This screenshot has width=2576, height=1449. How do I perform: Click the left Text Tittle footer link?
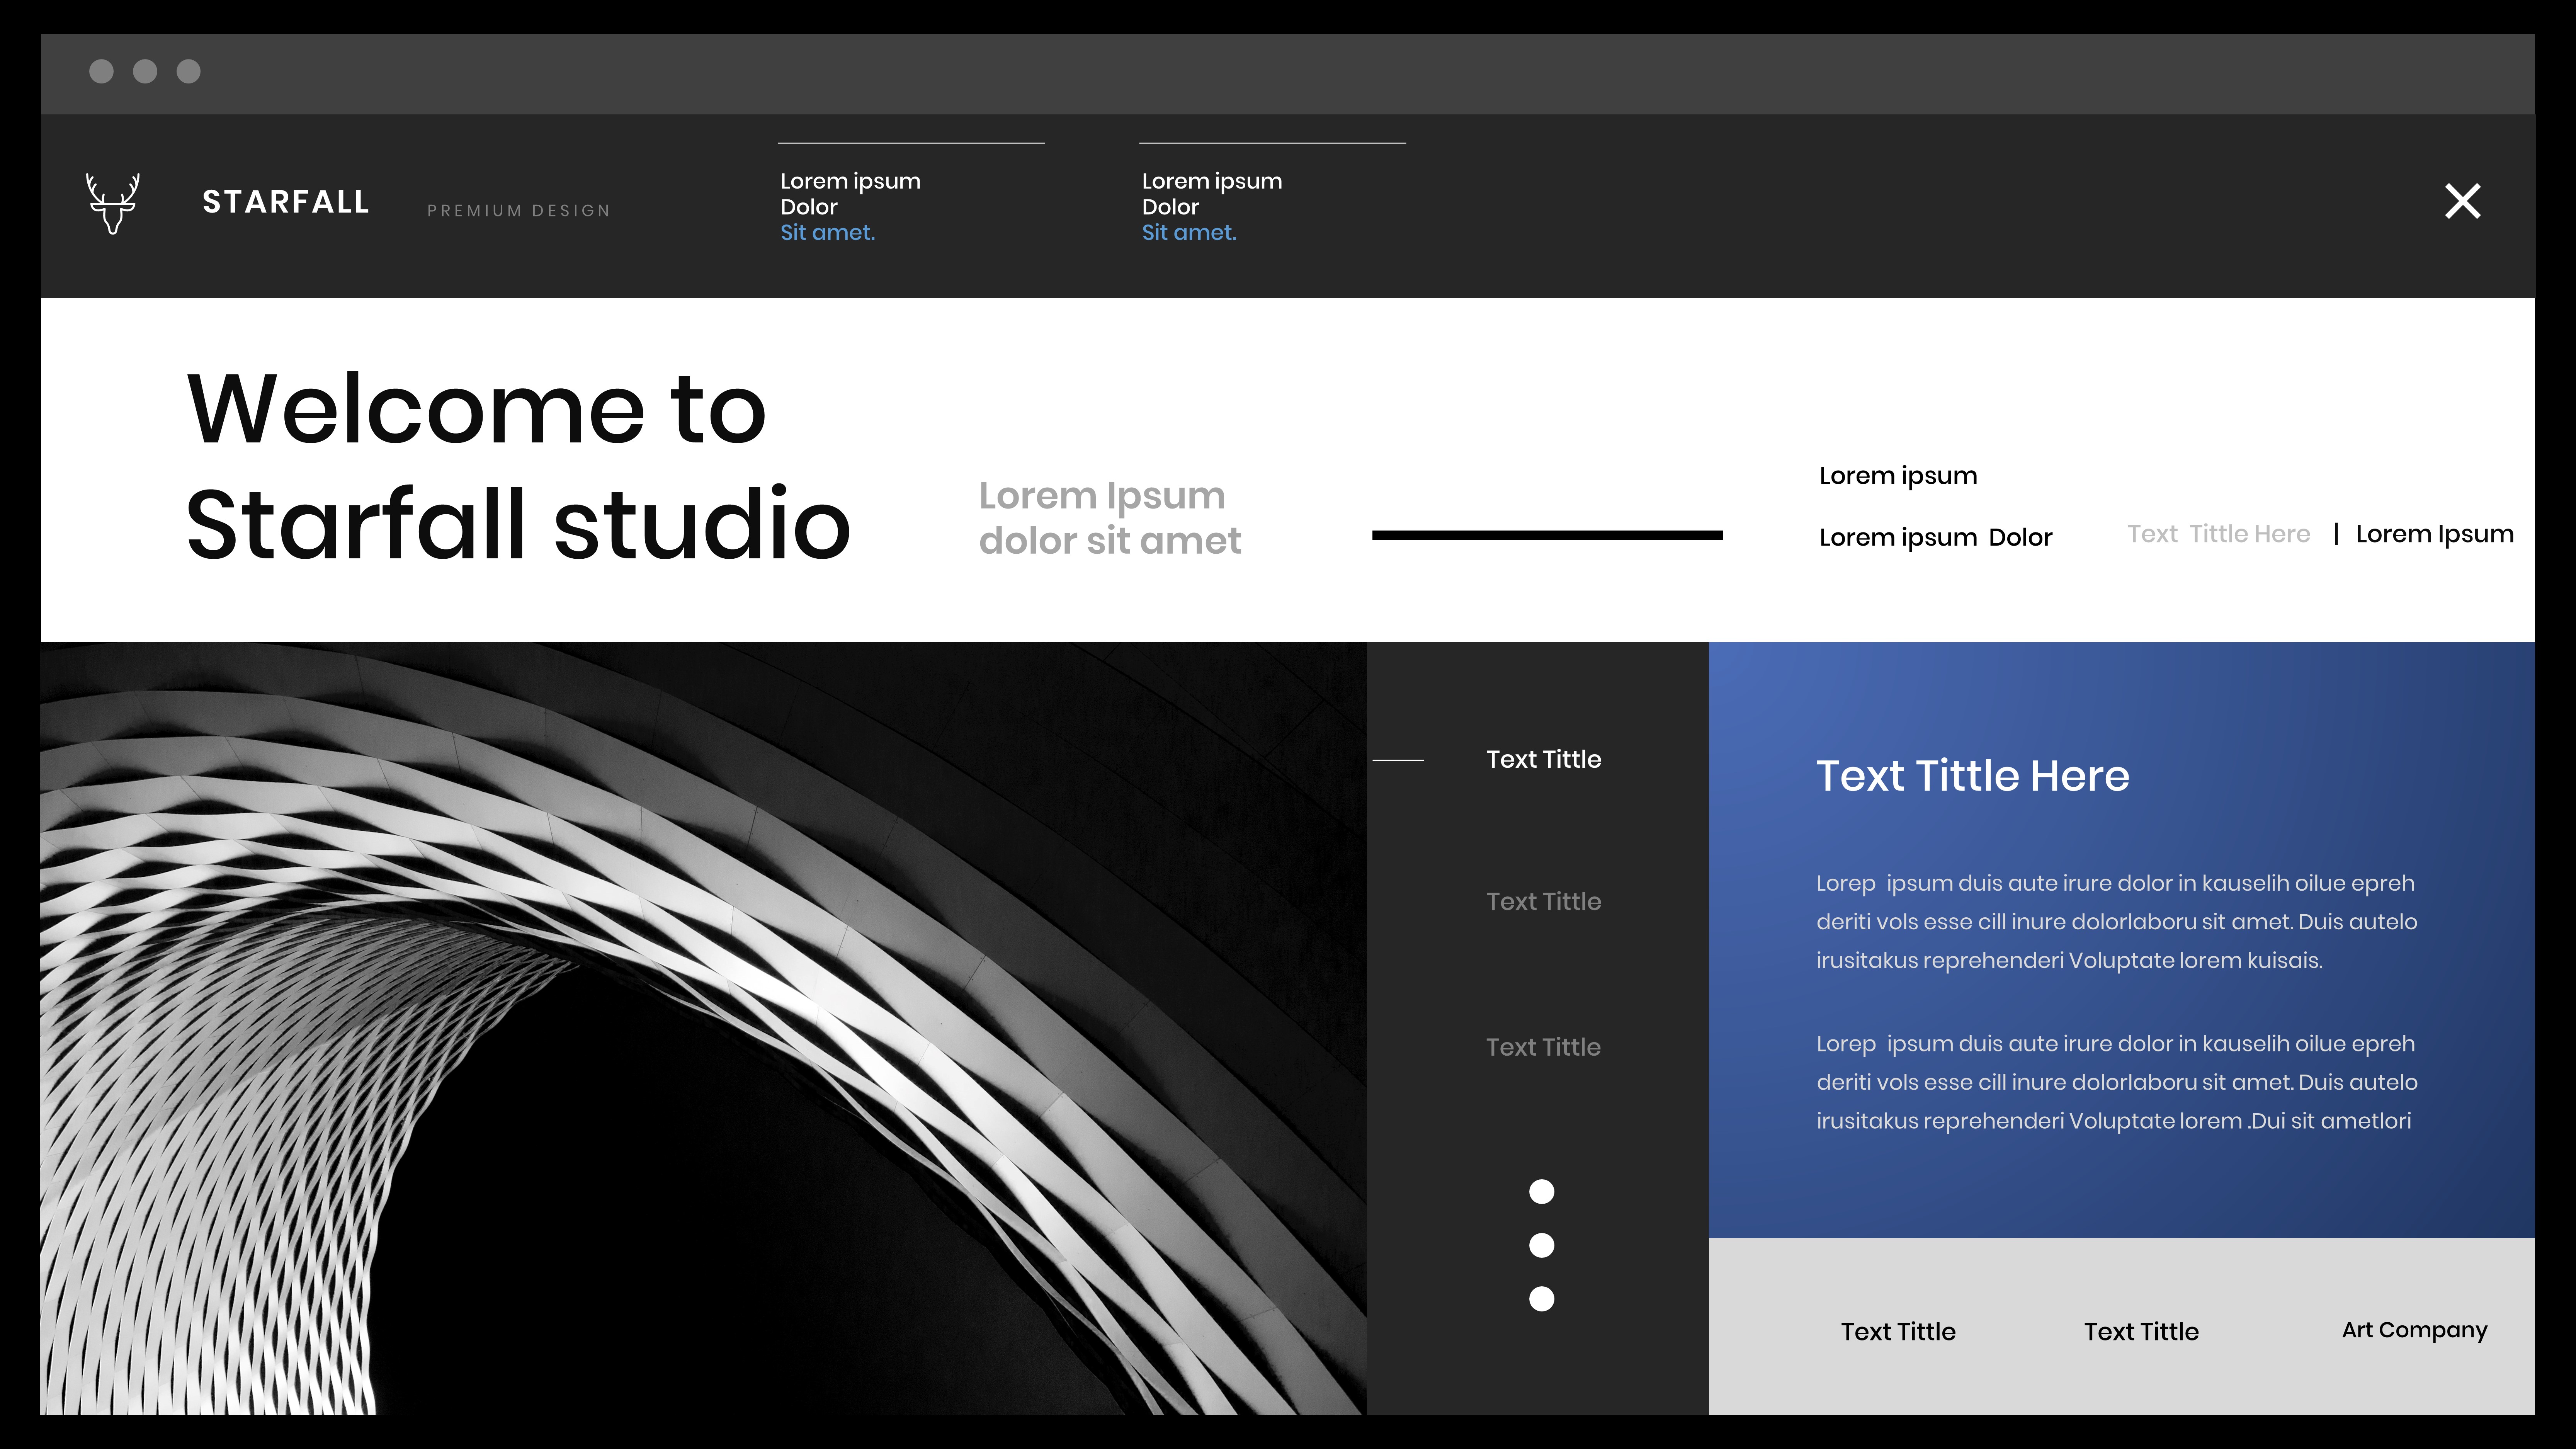tap(1898, 1331)
